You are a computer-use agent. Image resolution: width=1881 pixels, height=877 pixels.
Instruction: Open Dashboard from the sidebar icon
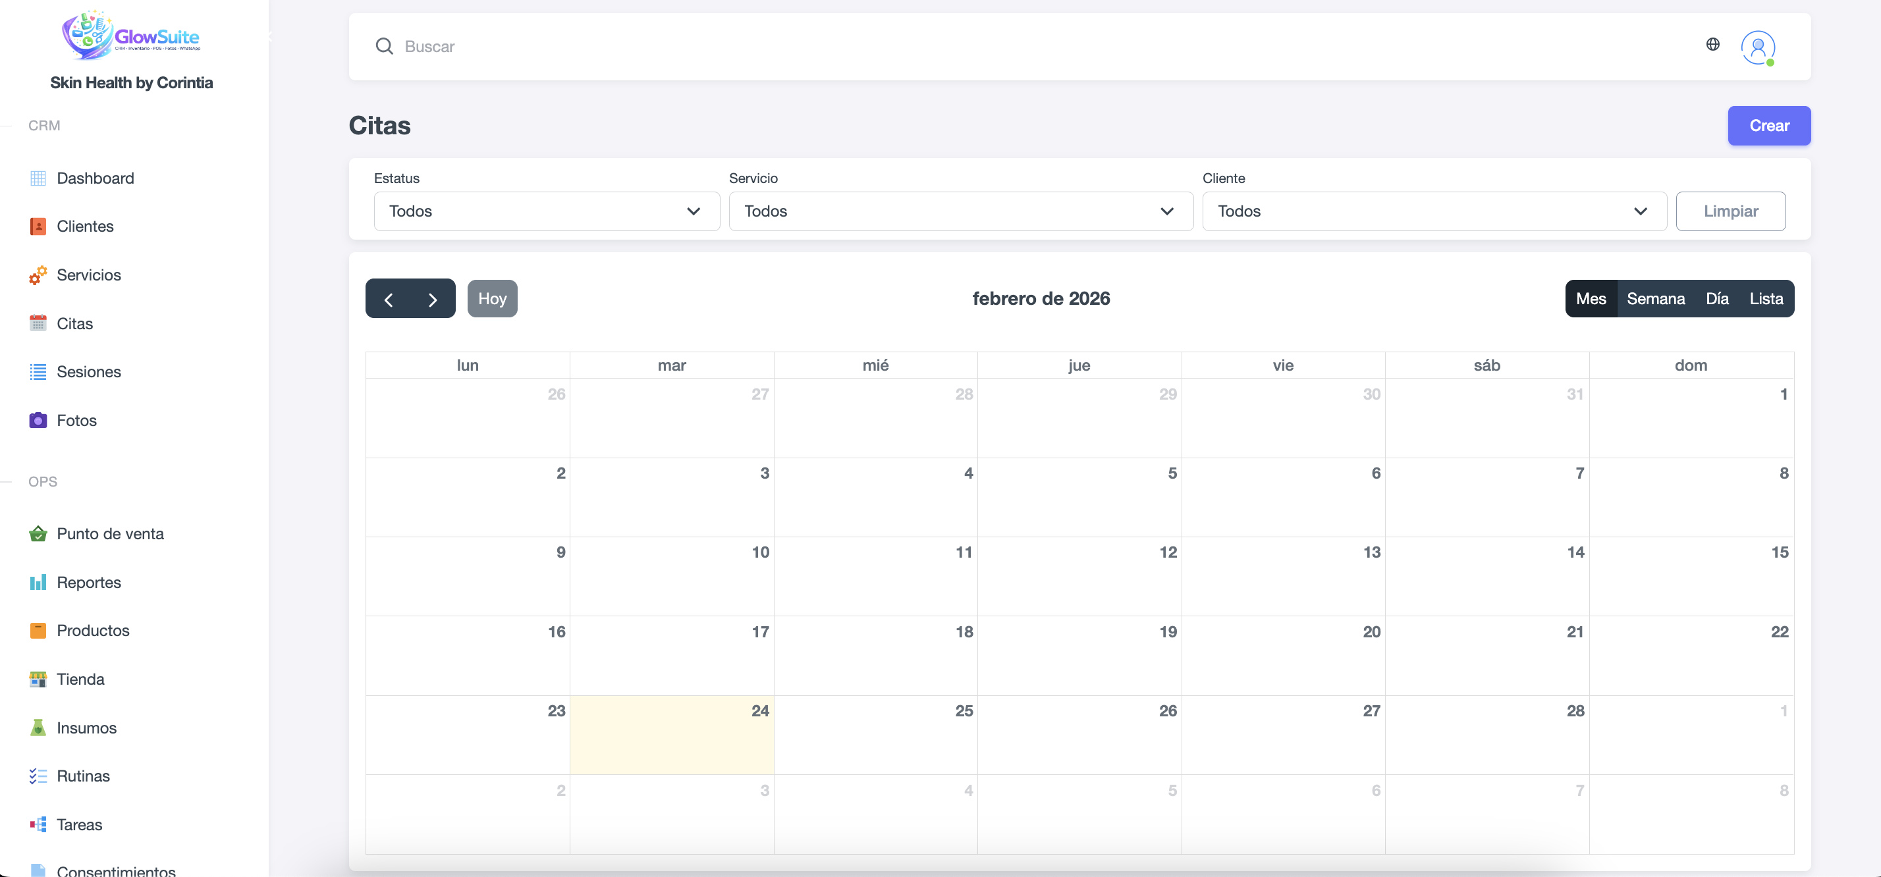click(38, 178)
